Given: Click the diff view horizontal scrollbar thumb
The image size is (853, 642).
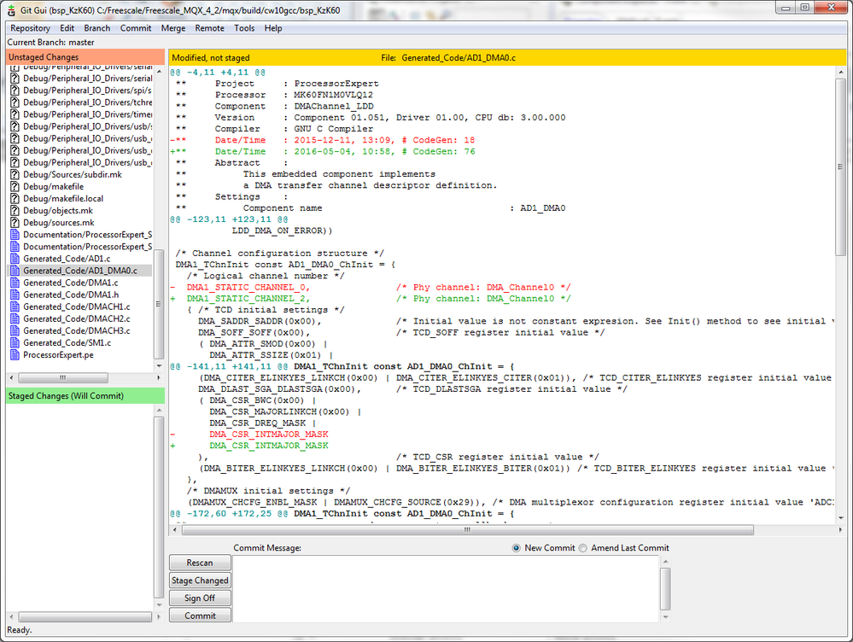Looking at the screenshot, I should click(468, 529).
